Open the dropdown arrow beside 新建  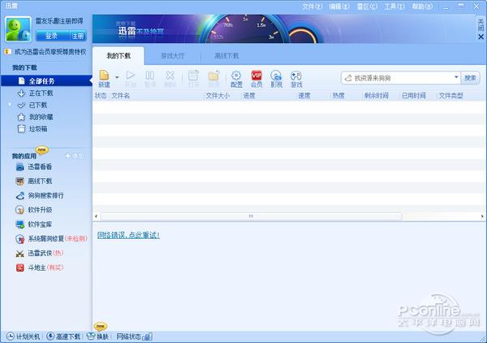tap(117, 77)
